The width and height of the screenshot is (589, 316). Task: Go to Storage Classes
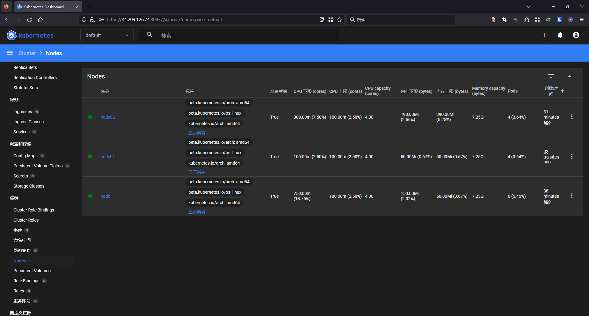click(x=29, y=186)
